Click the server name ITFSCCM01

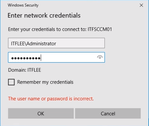pos(100,29)
